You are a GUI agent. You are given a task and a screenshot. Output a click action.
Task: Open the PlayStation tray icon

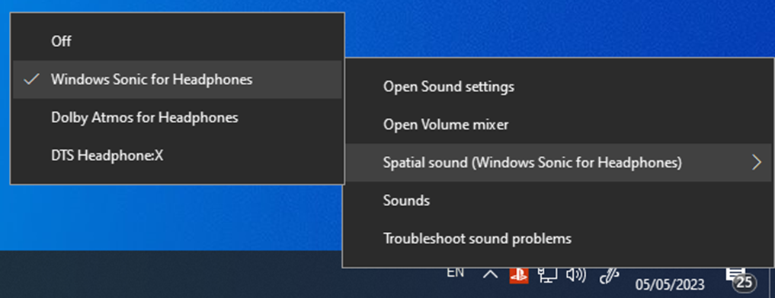(x=518, y=274)
